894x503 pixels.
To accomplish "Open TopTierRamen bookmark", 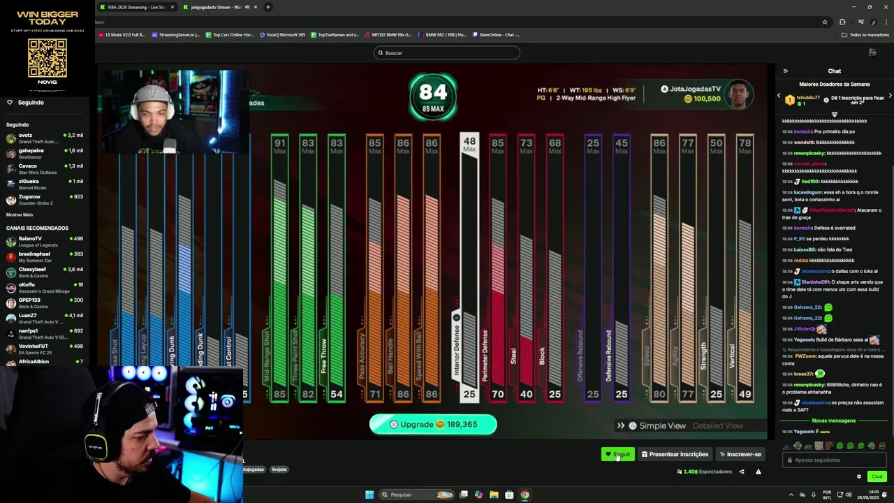I will tap(335, 34).
